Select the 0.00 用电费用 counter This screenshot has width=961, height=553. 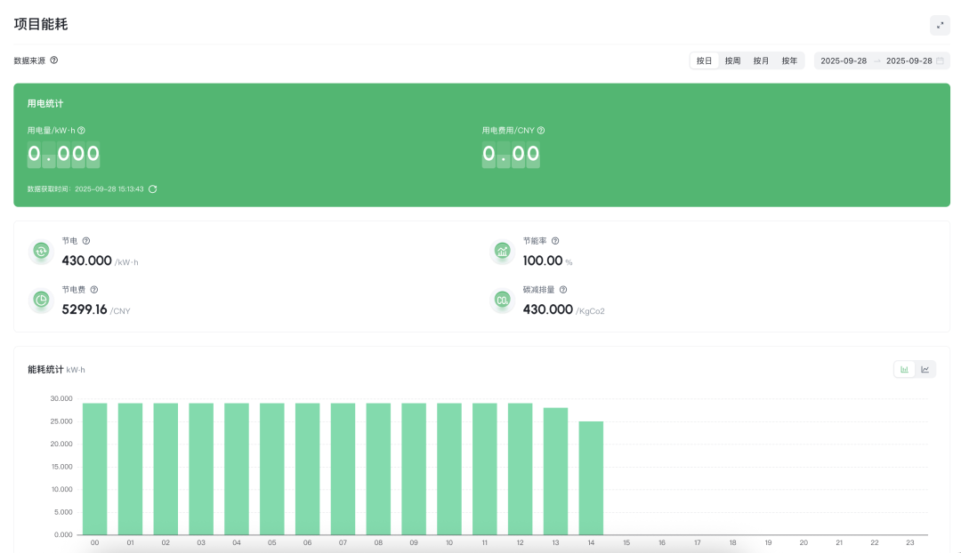(511, 154)
